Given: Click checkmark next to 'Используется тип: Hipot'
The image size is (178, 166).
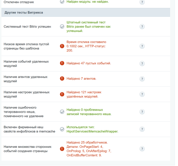Looking at the screenshot, I should tap(62, 129).
